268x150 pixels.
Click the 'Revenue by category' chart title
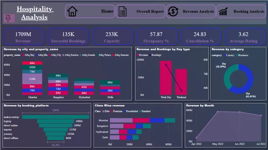pyautogui.click(x=228, y=49)
